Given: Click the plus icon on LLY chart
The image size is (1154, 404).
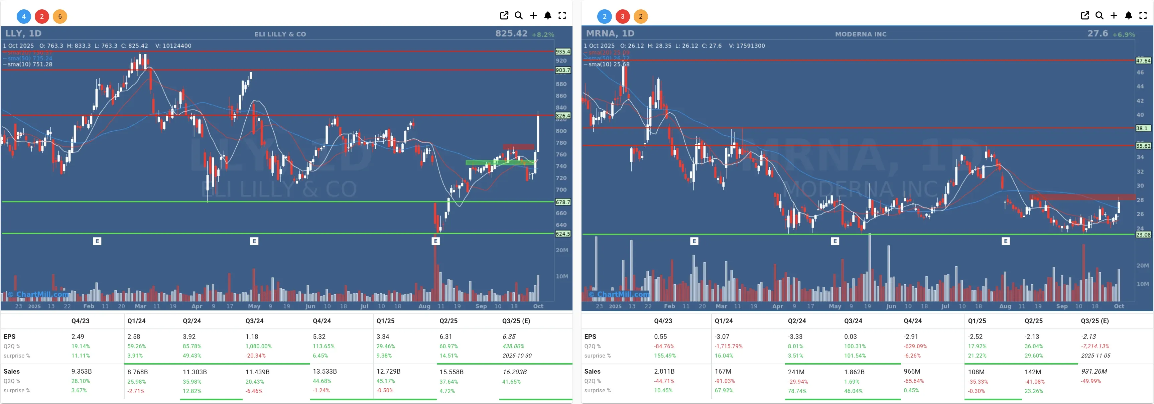Looking at the screenshot, I should [533, 16].
